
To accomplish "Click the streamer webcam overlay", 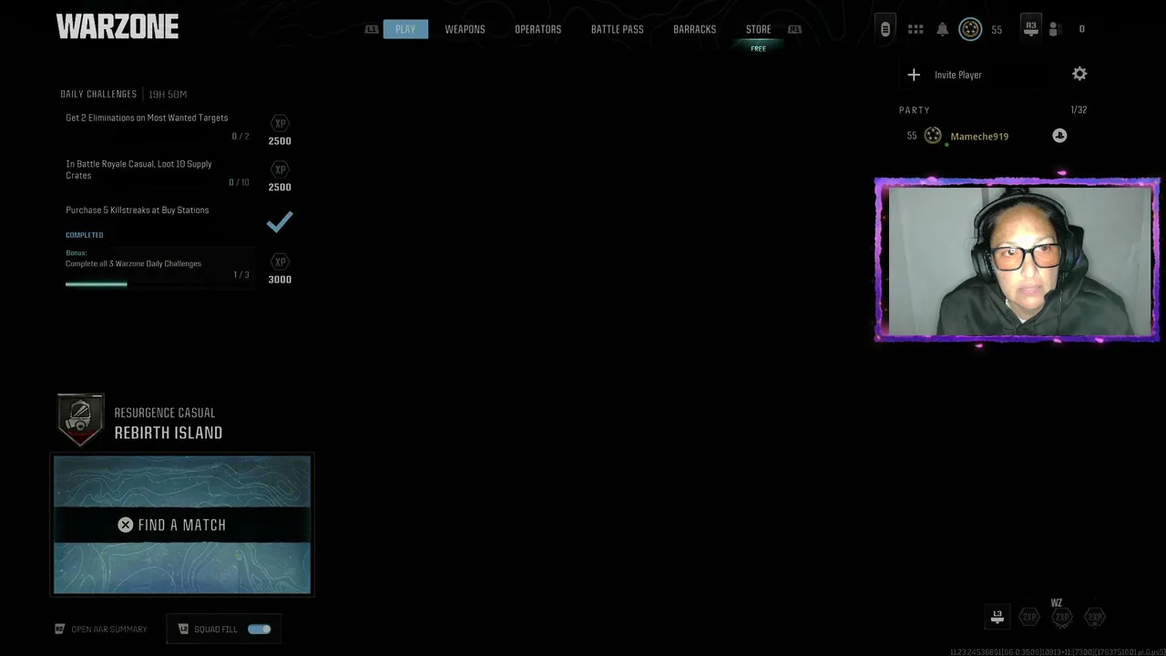I will coord(1017,260).
